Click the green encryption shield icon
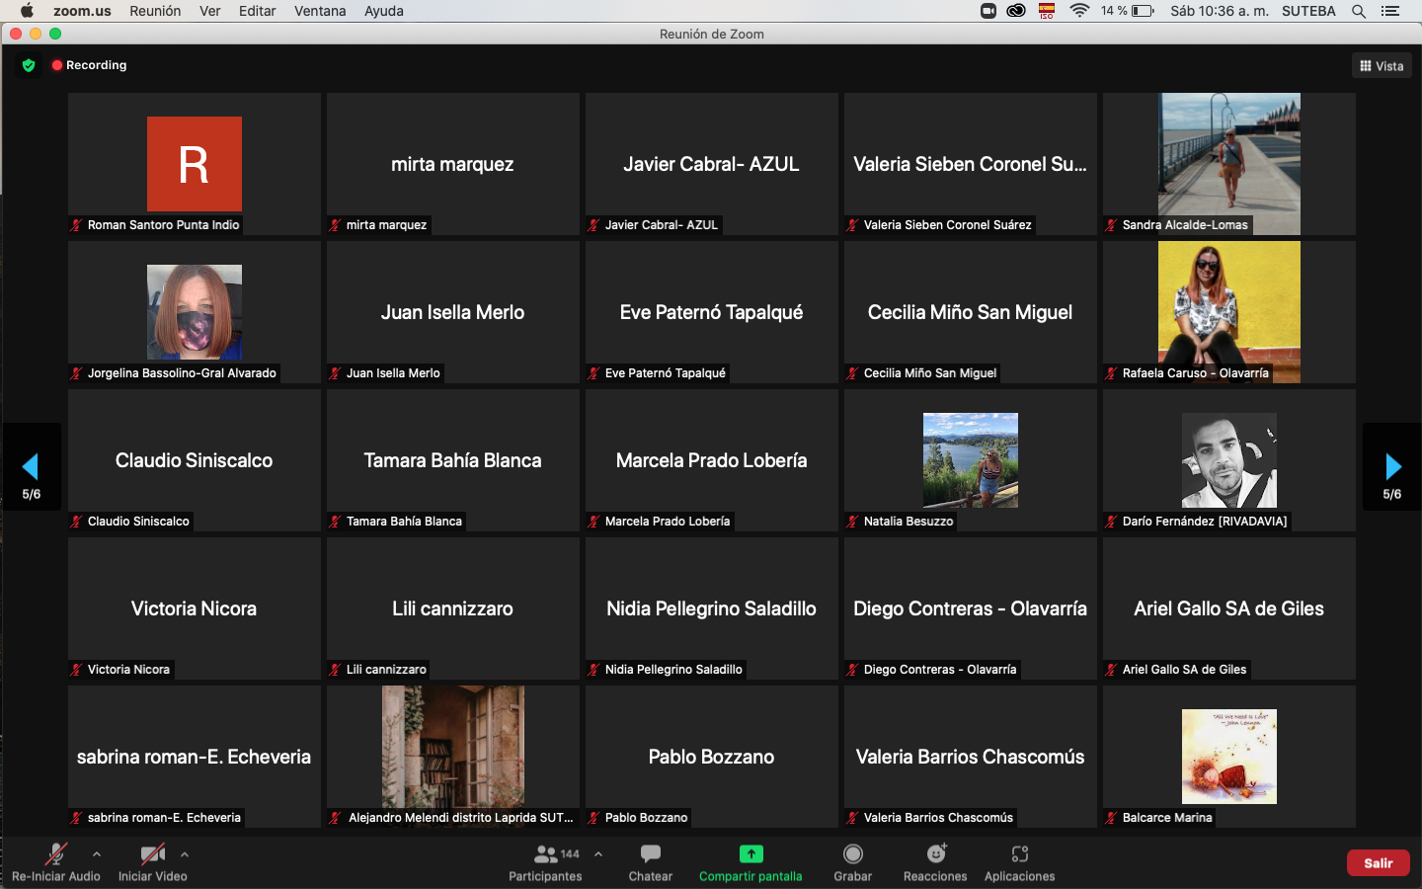This screenshot has width=1422, height=889. (x=29, y=65)
